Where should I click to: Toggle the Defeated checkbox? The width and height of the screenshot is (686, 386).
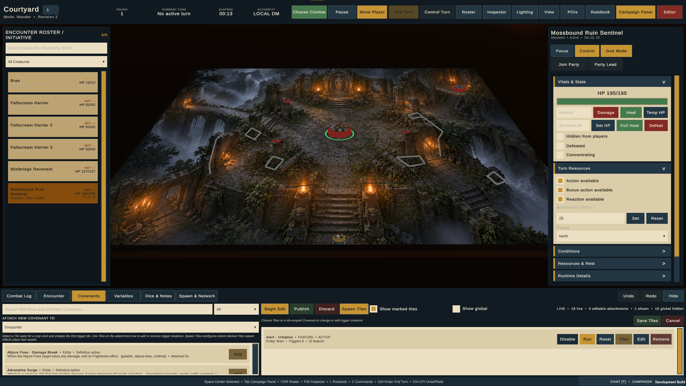(560, 146)
